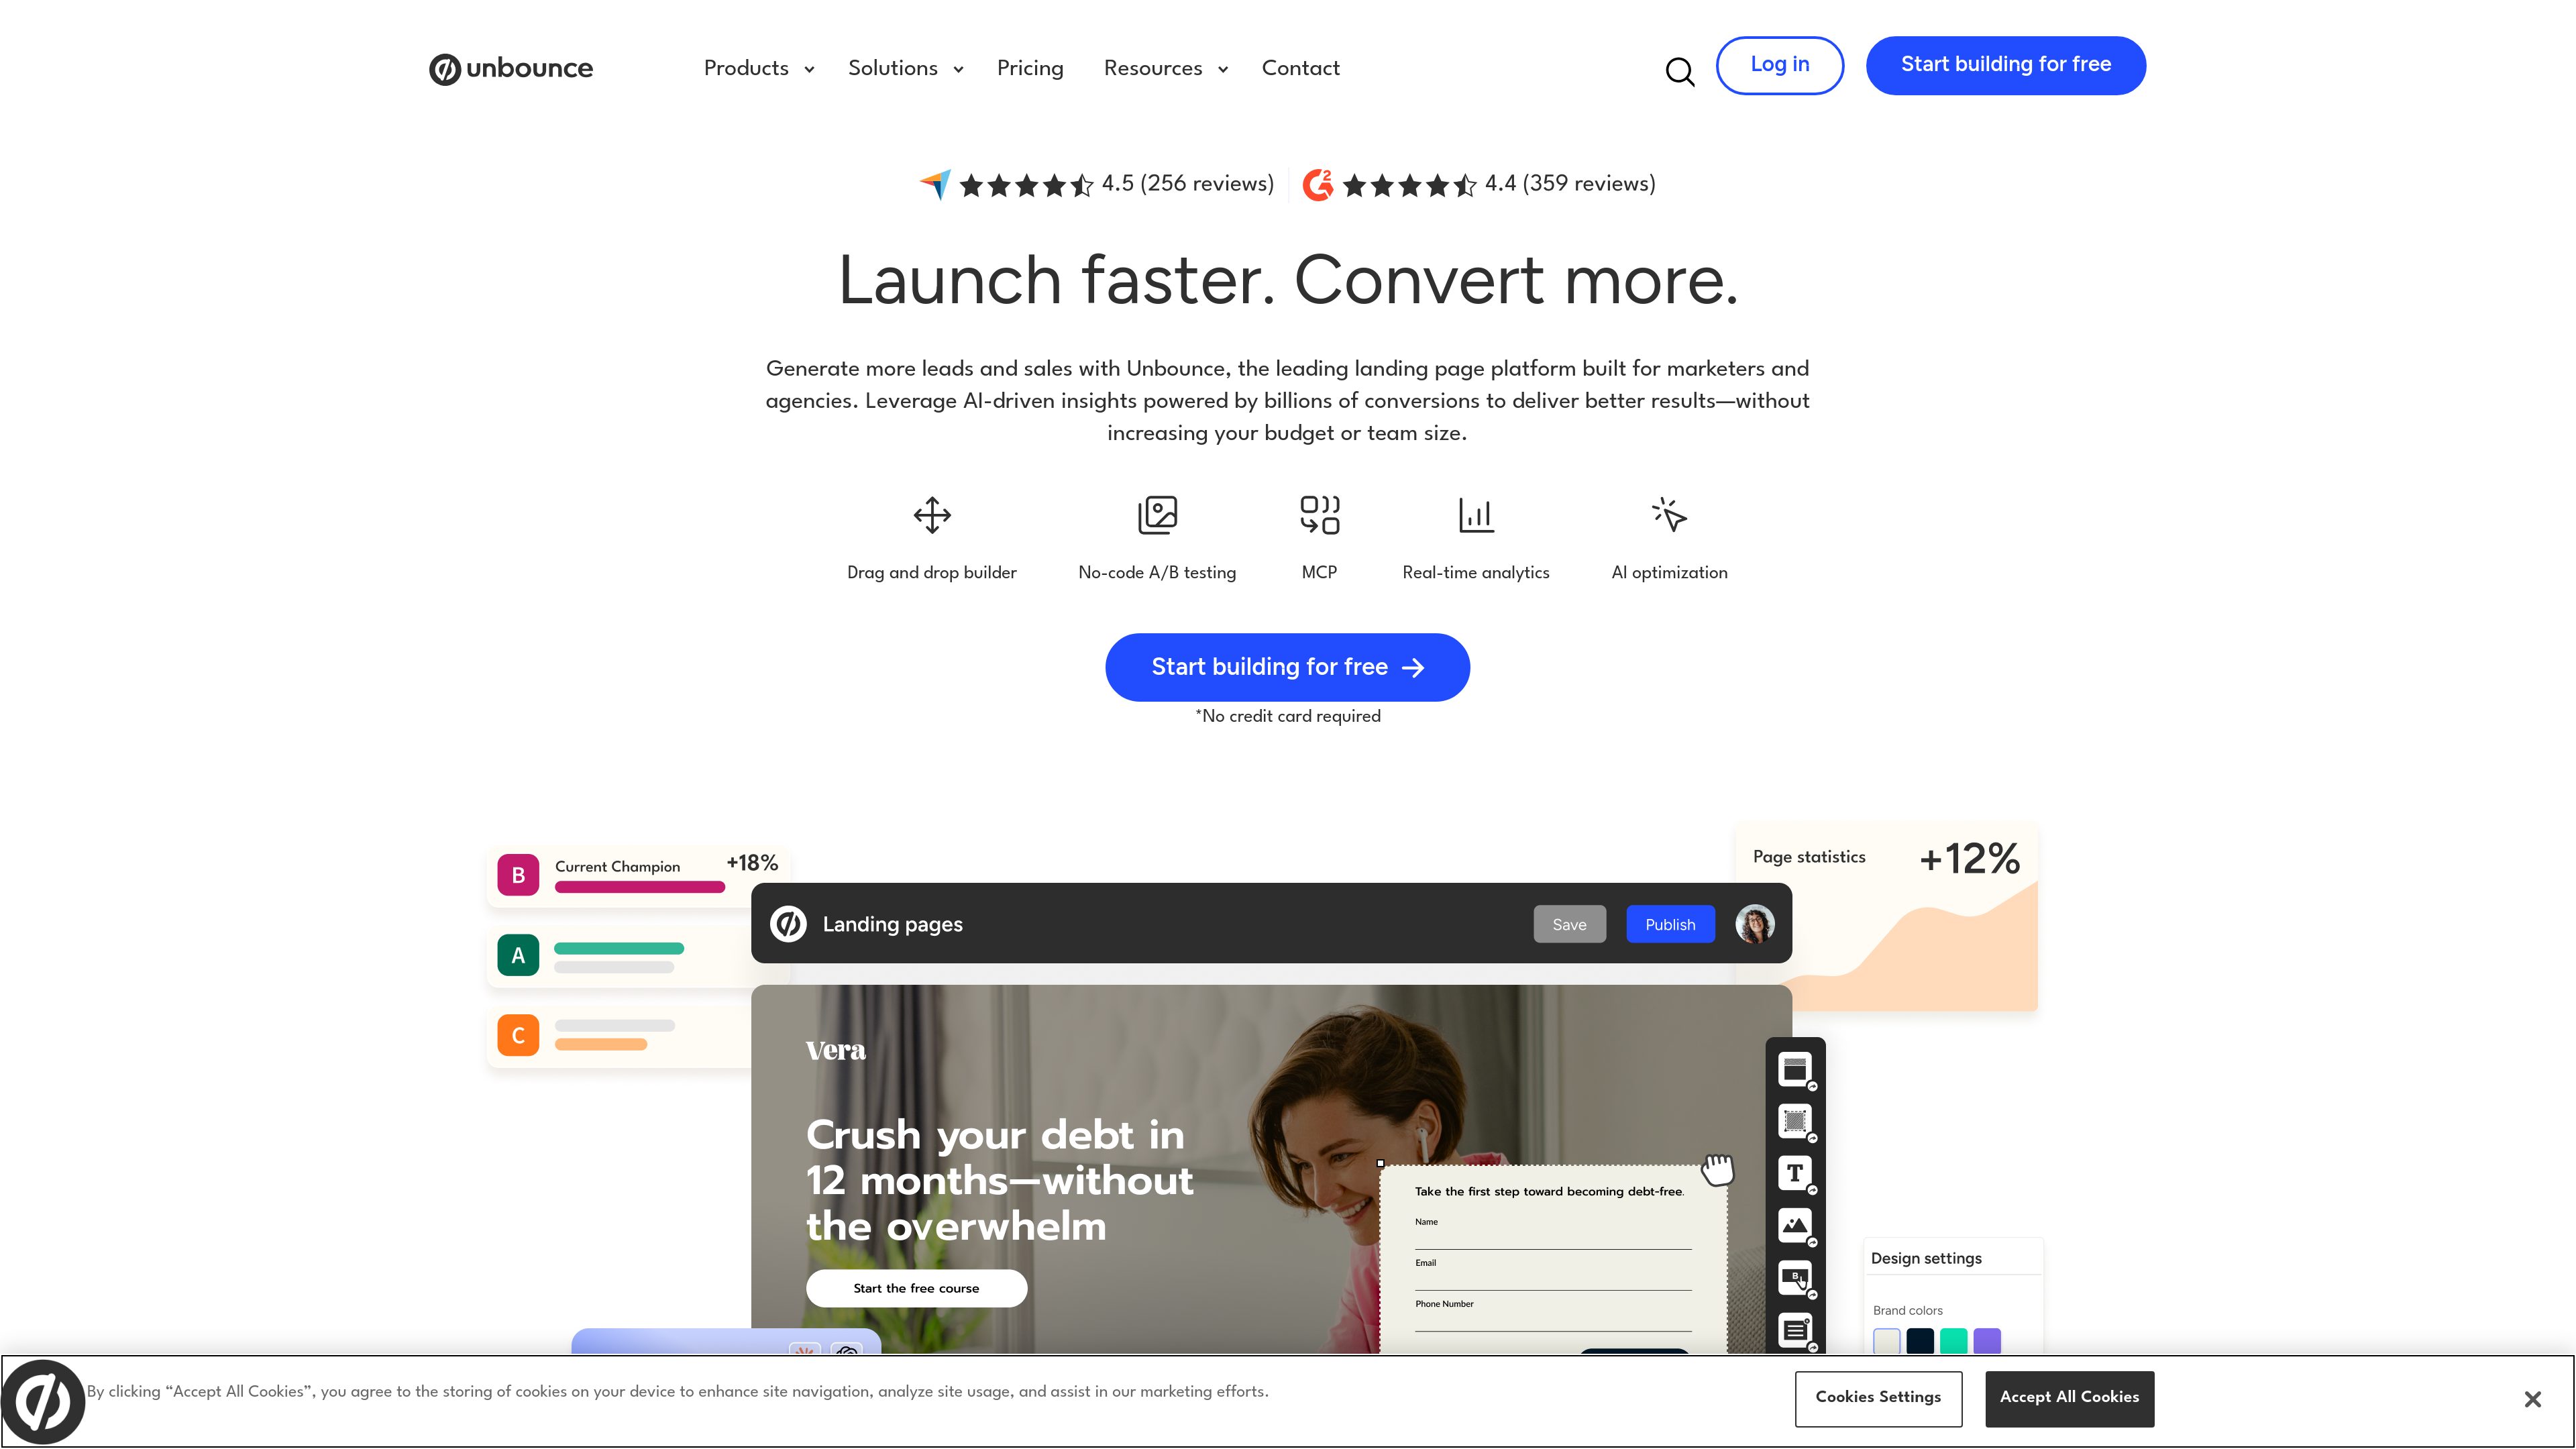The image size is (2576, 1449).
Task: Select the Popup form tool in editor toolbar
Action: [x=1795, y=1330]
